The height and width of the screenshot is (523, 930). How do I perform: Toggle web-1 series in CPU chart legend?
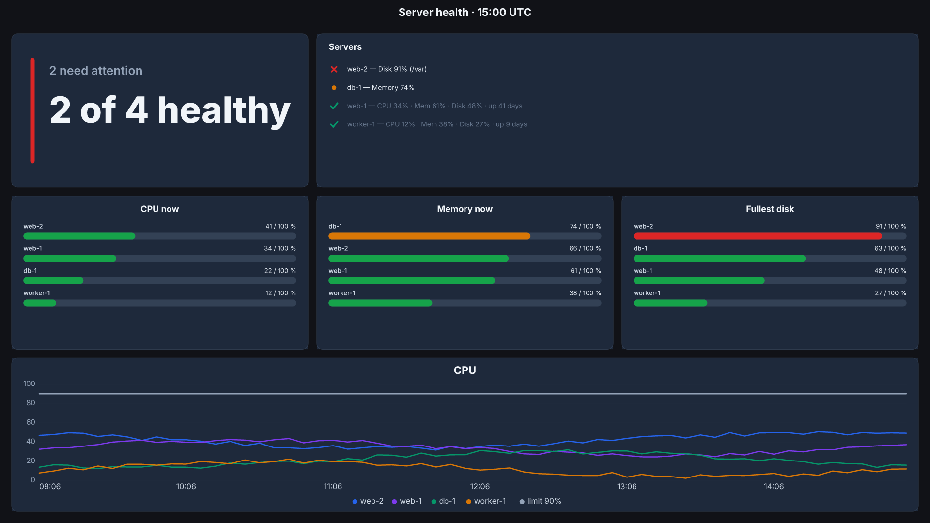[x=407, y=501]
